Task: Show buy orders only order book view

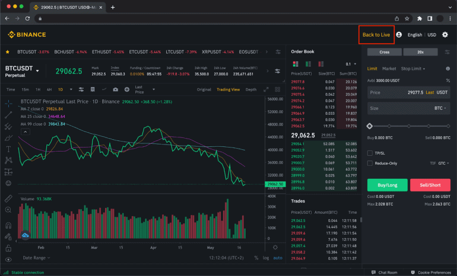Action: click(308, 64)
